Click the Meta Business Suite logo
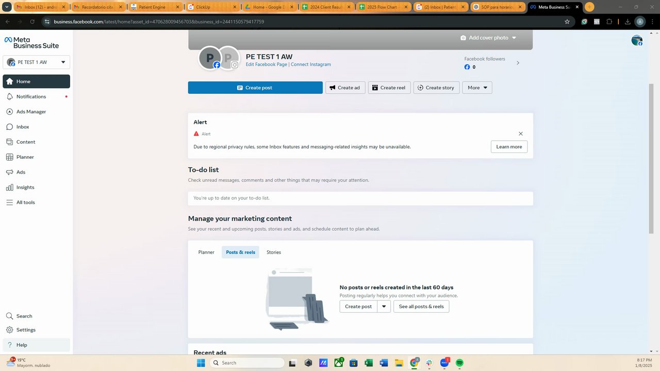The image size is (660, 371). coord(31,42)
